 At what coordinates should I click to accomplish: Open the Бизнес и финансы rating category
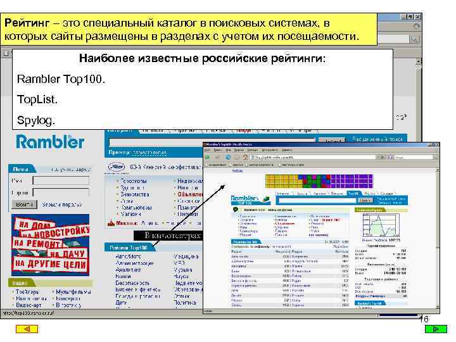click(138, 289)
